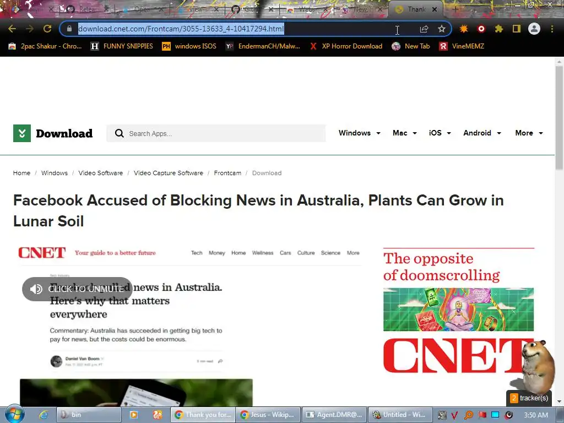Open the Windows Start orb
The image size is (564, 423).
(x=14, y=414)
